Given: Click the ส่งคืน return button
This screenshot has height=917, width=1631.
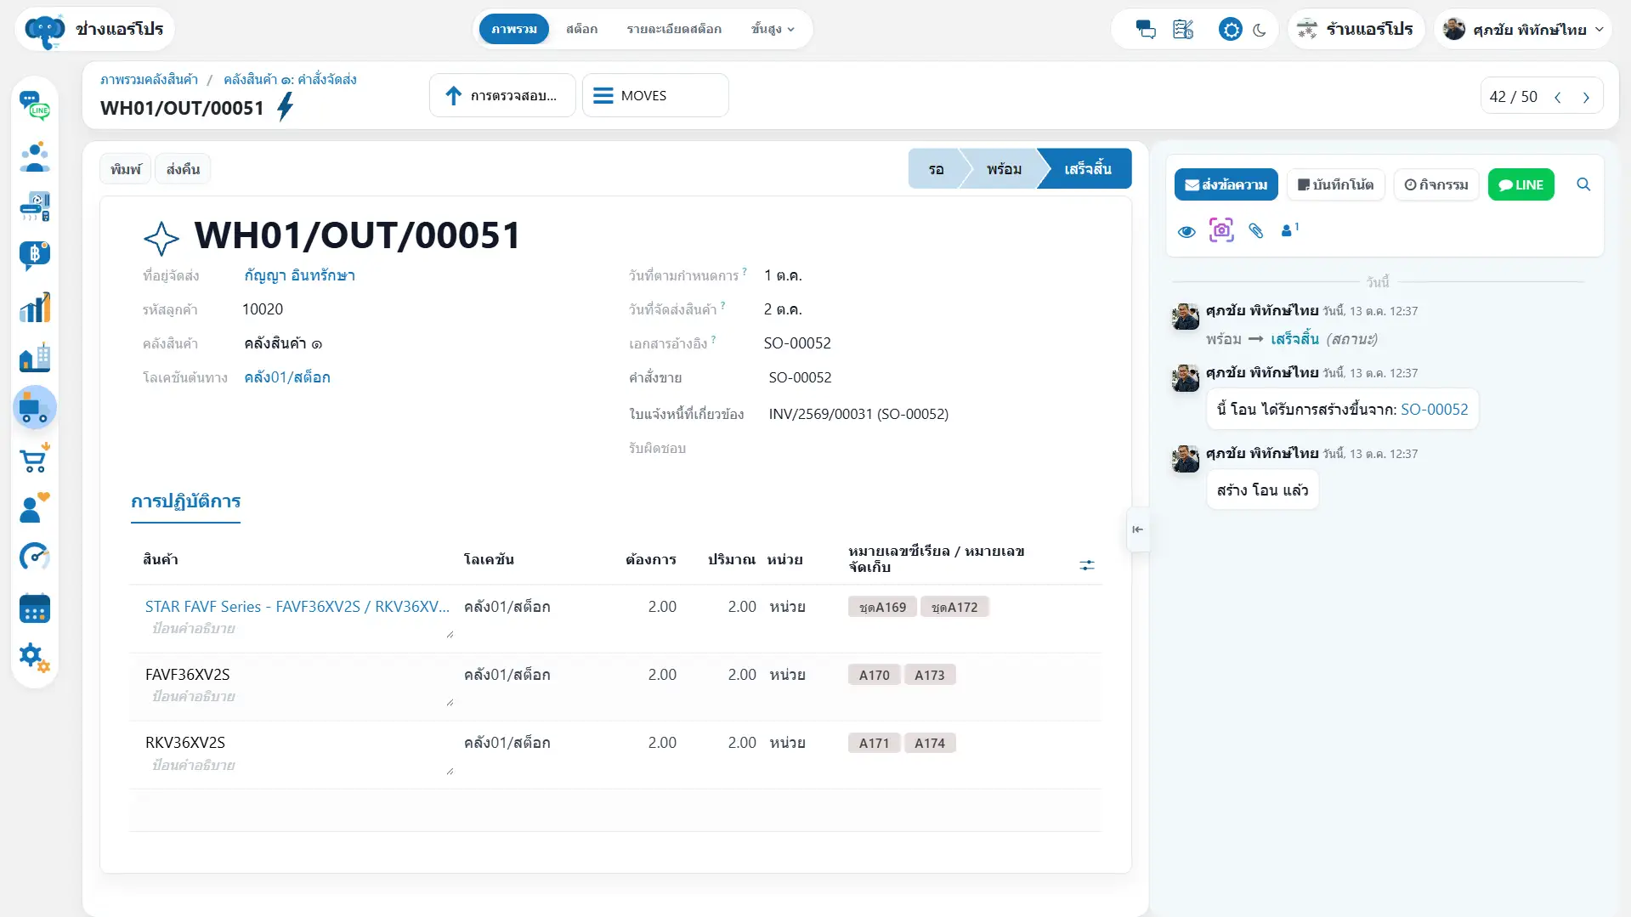Looking at the screenshot, I should click(x=183, y=169).
